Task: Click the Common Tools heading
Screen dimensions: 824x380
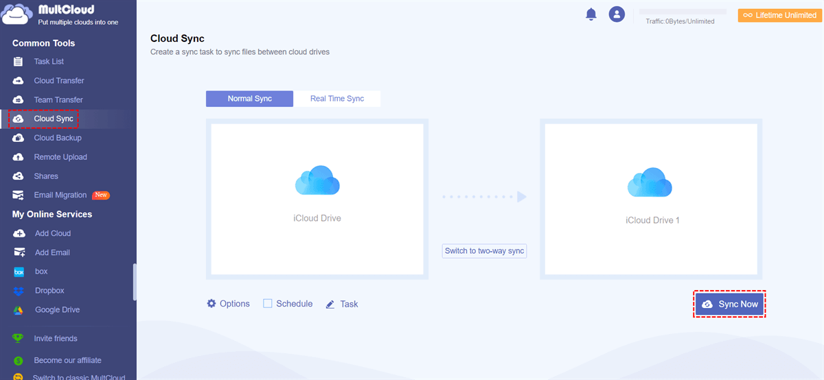Action: tap(43, 43)
